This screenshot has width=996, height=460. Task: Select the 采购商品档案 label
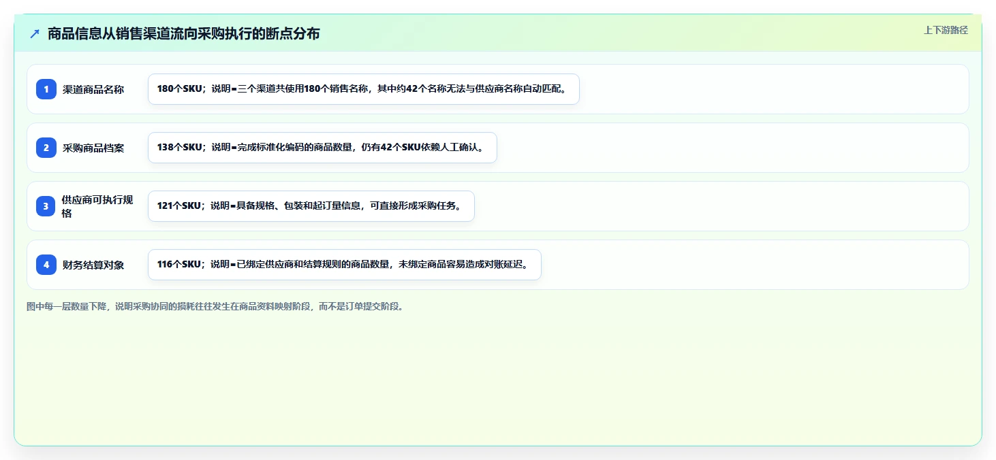click(93, 148)
